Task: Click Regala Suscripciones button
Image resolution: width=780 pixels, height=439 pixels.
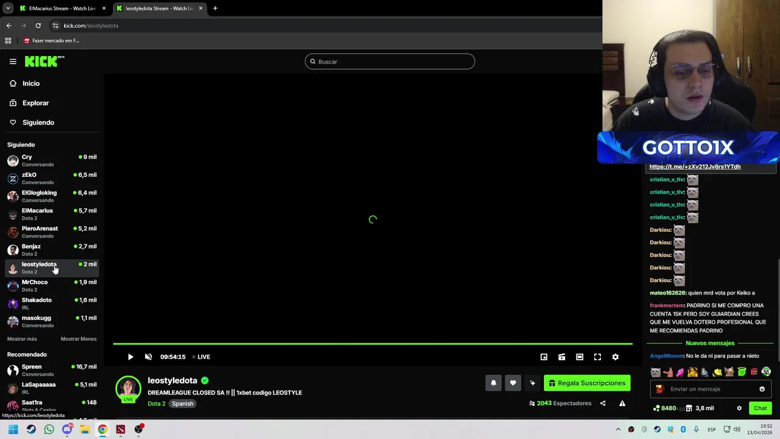Action: point(587,383)
